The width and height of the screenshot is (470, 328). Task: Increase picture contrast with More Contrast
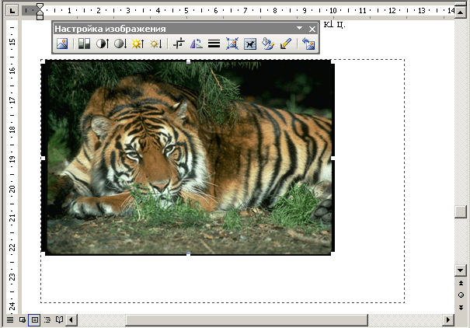click(103, 44)
